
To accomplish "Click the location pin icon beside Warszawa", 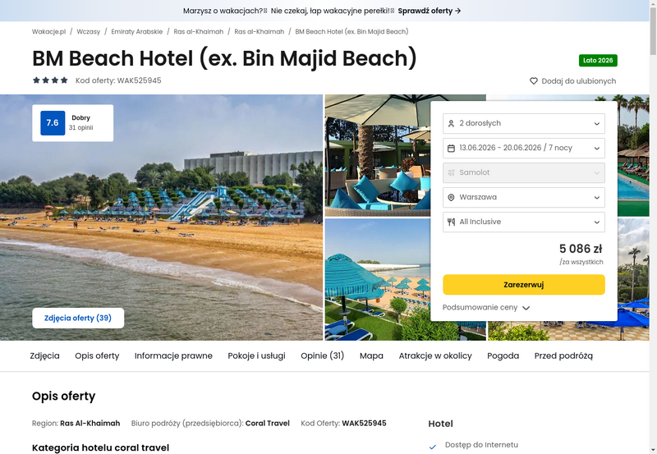I will click(451, 197).
